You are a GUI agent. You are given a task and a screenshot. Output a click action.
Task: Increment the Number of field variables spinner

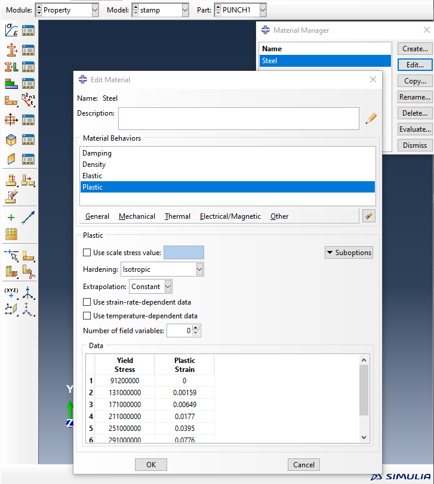pyautogui.click(x=196, y=328)
